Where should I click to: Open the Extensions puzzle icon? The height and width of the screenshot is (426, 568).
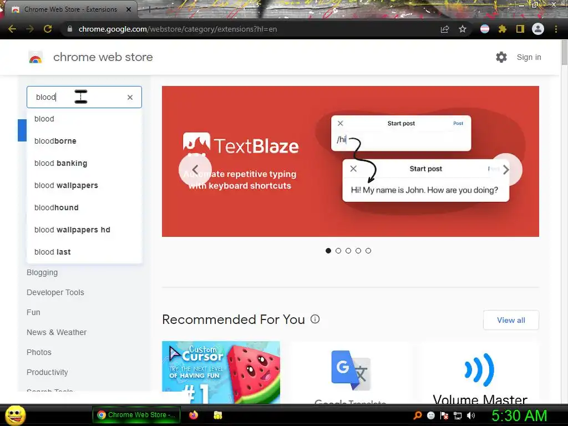point(502,29)
